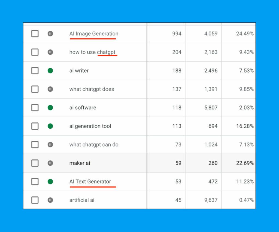Image resolution: width=279 pixels, height=232 pixels.
Task: Check the ai writer row checkbox
Action: [35, 70]
